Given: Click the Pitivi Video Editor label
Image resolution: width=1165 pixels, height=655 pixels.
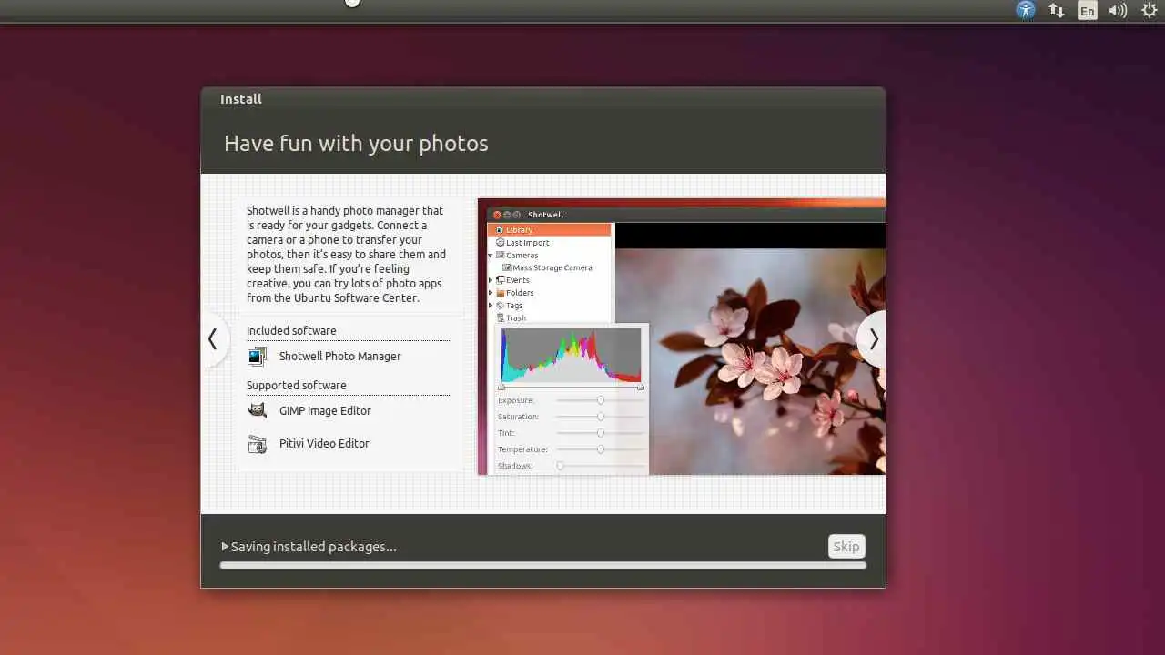Looking at the screenshot, I should tap(324, 444).
